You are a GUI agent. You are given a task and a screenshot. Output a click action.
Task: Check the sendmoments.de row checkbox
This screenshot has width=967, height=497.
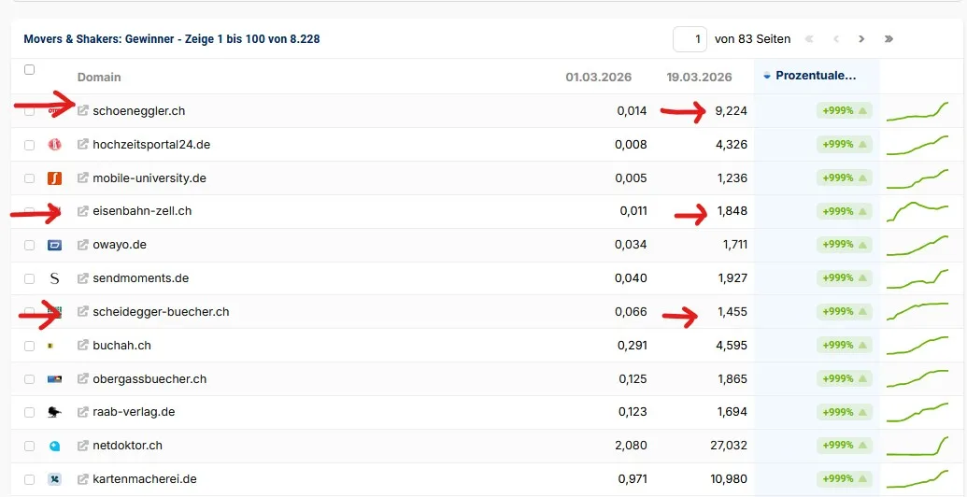point(29,278)
